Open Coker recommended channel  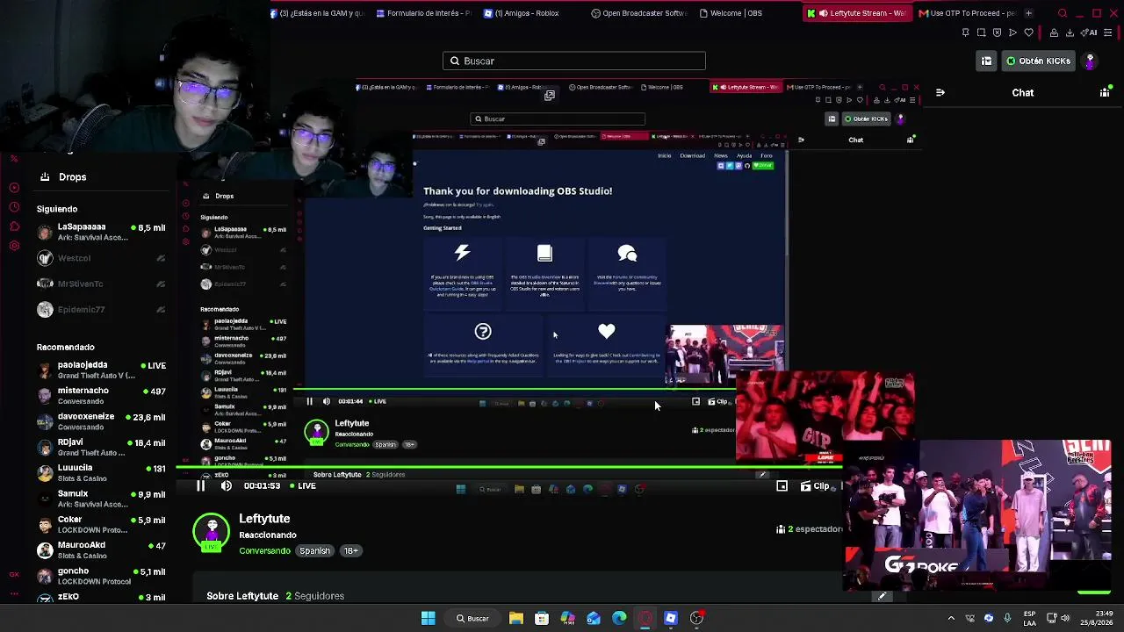tap(101, 524)
